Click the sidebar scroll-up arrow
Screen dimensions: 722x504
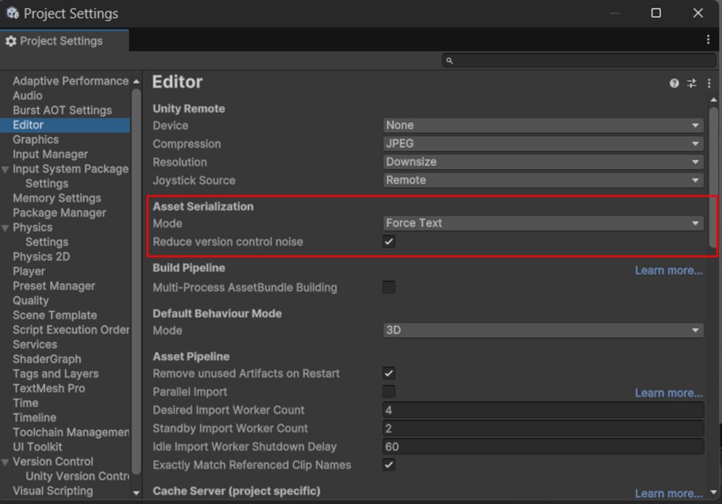coord(136,82)
